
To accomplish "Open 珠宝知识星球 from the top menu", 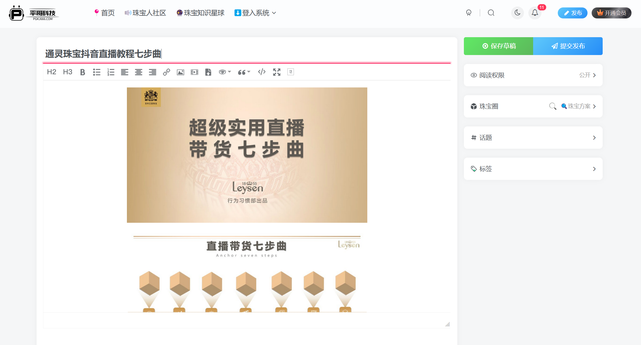I will pos(200,13).
